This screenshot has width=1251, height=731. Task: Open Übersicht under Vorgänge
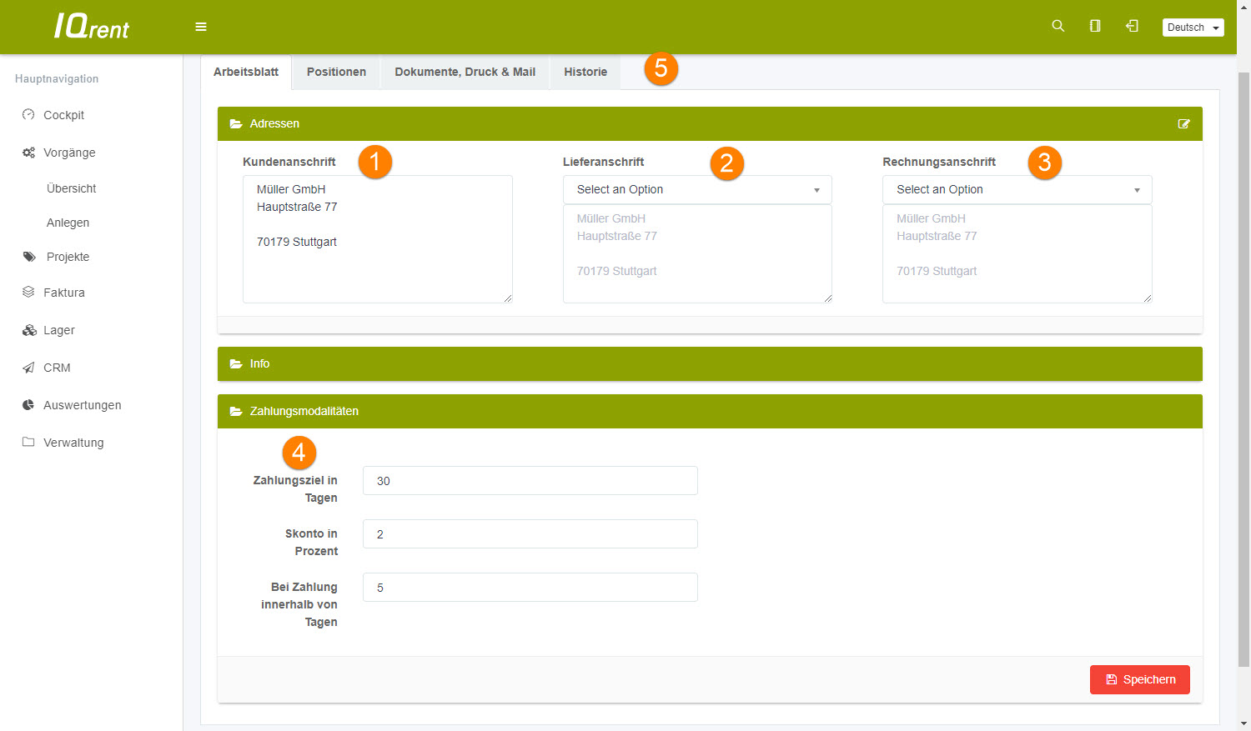(x=71, y=188)
